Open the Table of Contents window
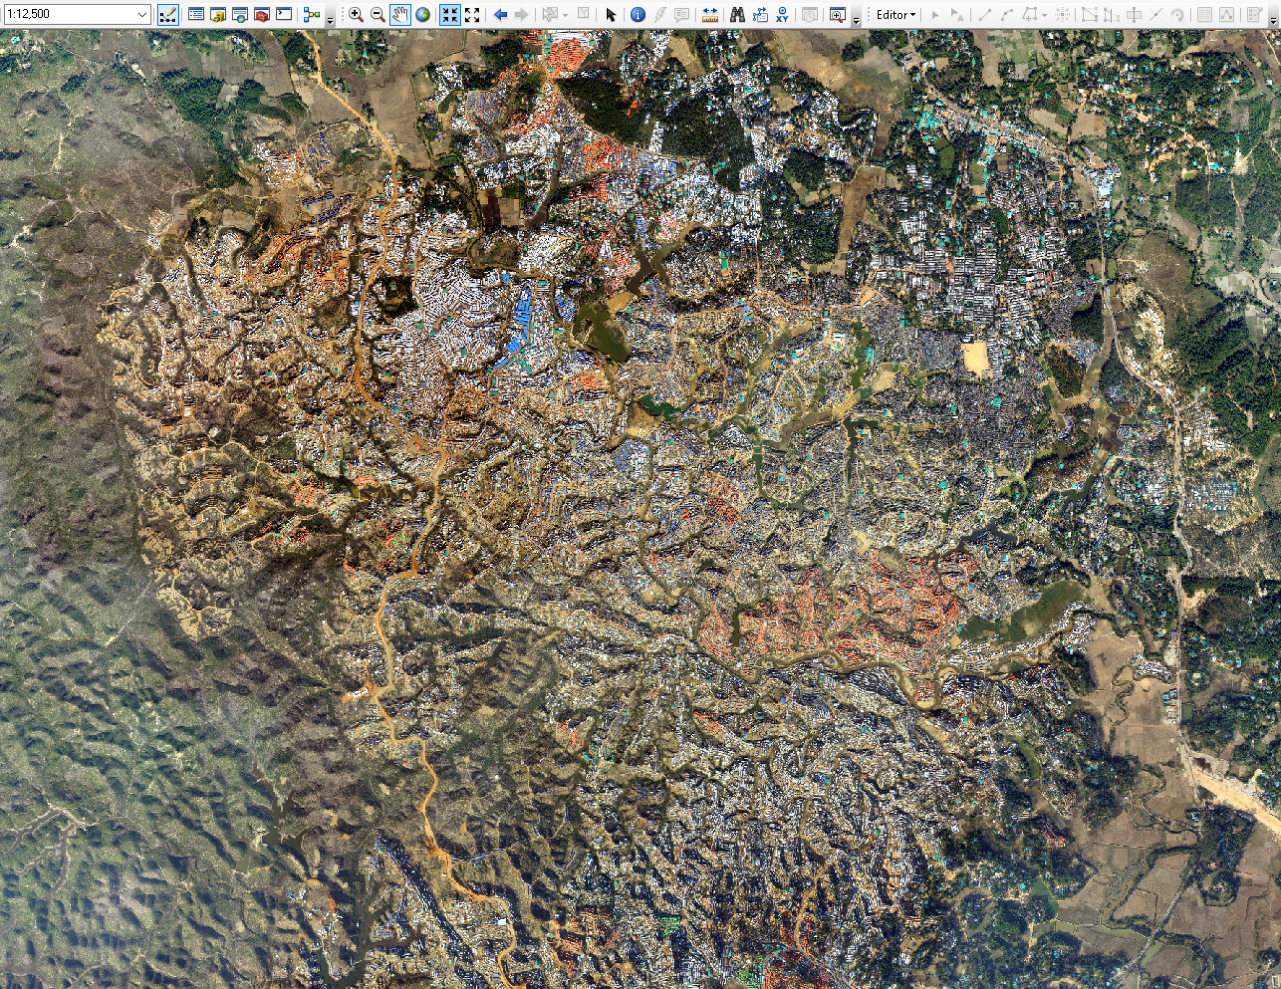The image size is (1281, 989). 196,15
